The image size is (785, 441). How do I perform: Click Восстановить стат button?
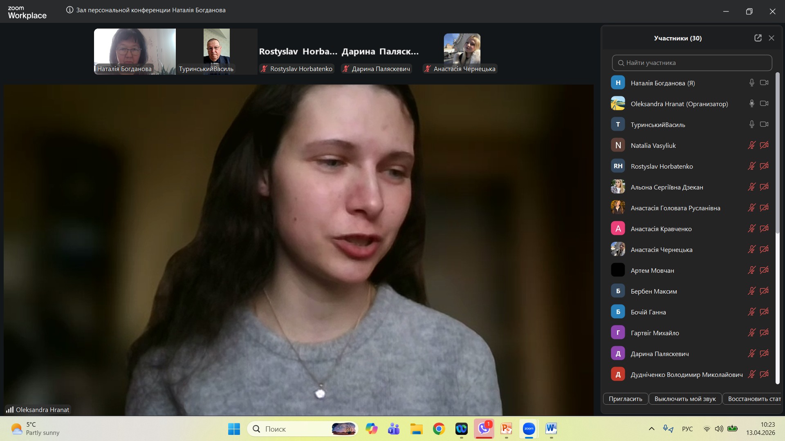(754, 399)
